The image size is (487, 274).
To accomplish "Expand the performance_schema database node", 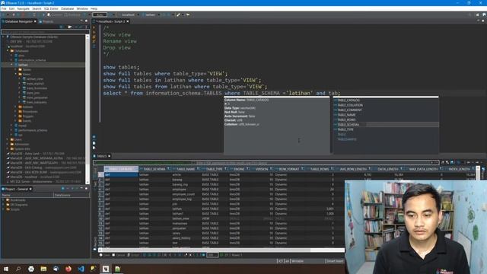I will coord(11,130).
